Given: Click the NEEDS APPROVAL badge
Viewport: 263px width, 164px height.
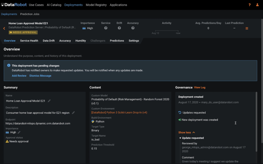Looking at the screenshot, I should (x=23, y=32).
